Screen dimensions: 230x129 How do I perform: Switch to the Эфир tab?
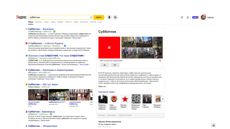point(76,22)
